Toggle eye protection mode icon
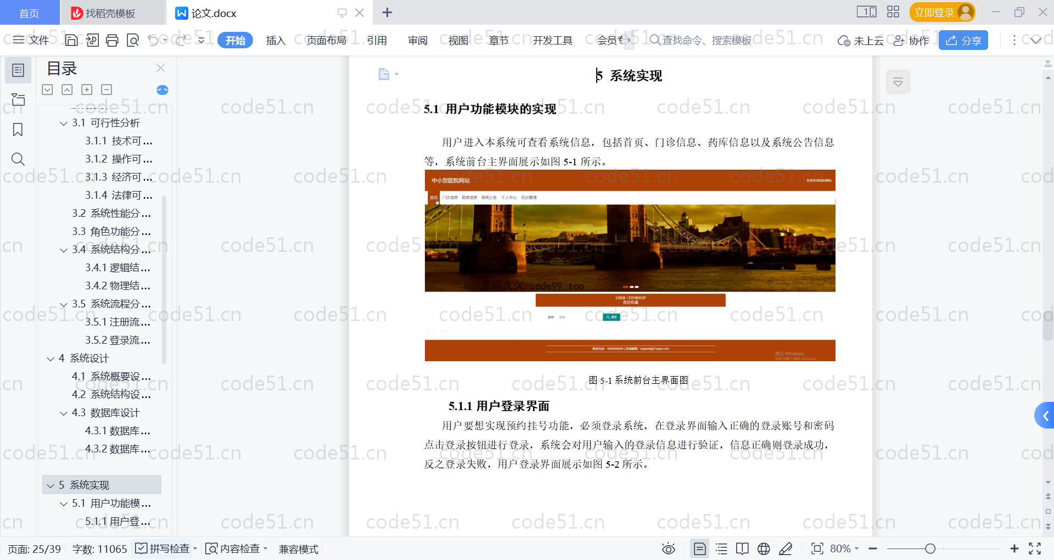Screen dimensions: 1054x560 tap(668, 548)
